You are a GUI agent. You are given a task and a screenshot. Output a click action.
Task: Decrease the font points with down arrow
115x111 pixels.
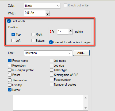point(71,33)
